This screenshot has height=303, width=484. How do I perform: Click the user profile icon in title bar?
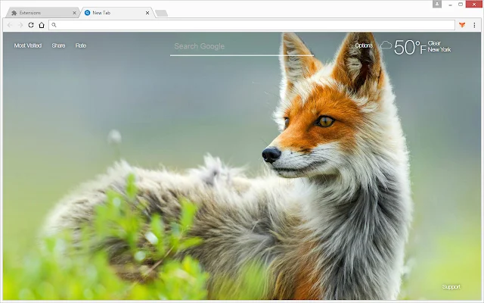(x=437, y=4)
